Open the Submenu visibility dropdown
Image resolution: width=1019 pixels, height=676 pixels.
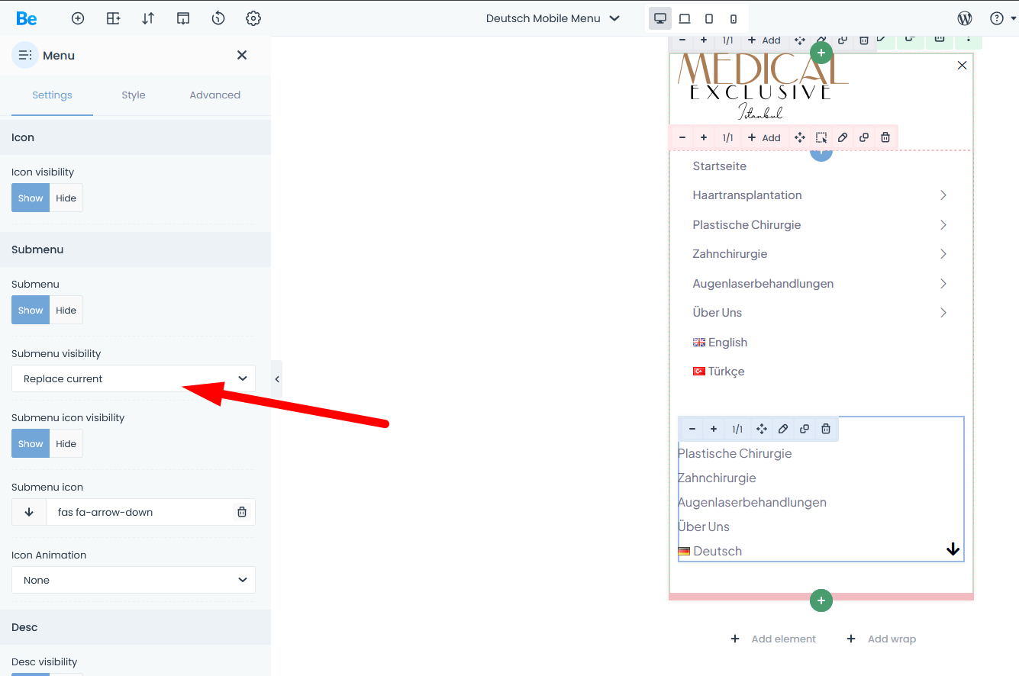(134, 378)
